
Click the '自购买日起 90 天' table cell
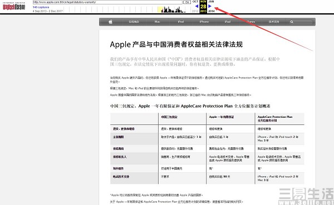click(220, 177)
